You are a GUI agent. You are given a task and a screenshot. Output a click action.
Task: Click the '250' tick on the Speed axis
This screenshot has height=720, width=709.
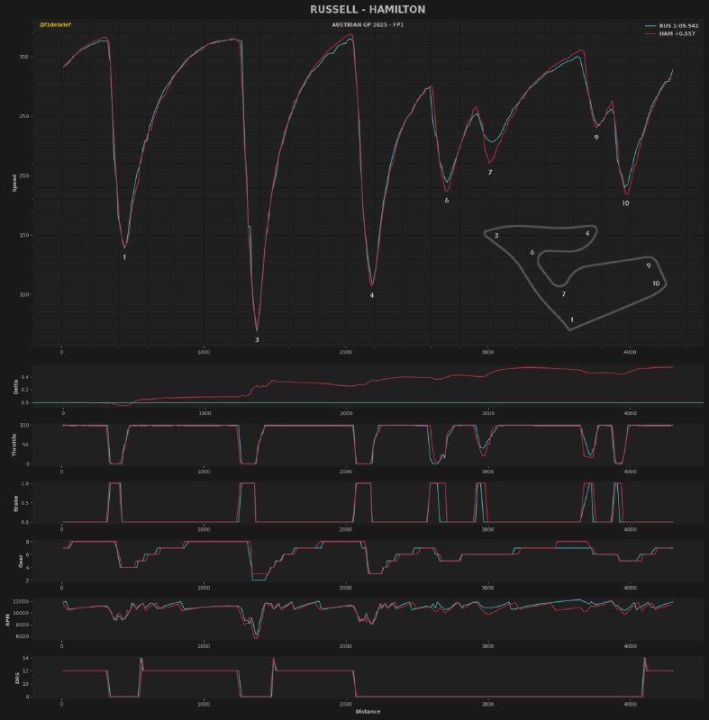click(23, 116)
